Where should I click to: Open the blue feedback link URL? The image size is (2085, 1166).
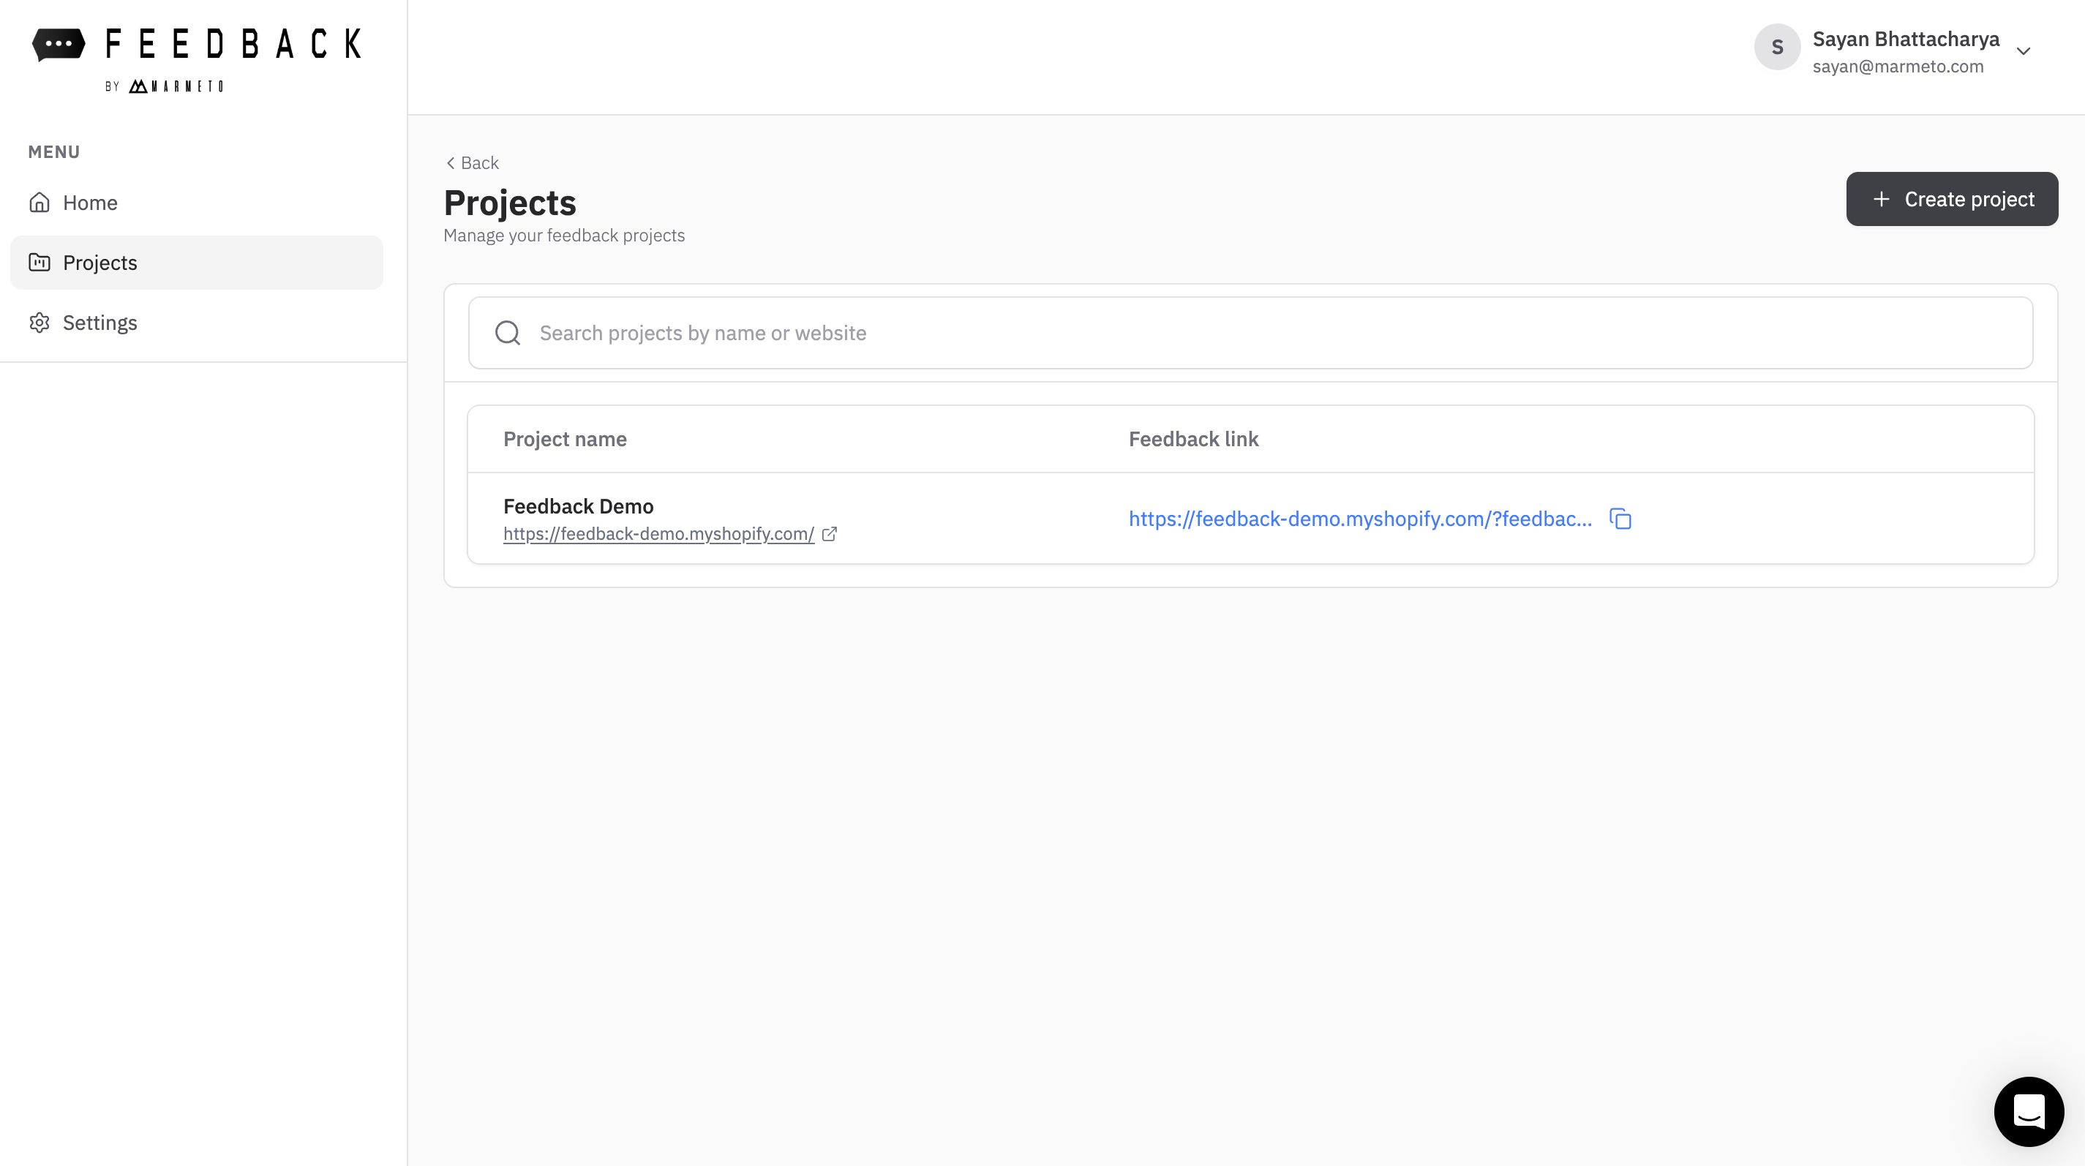coord(1360,519)
